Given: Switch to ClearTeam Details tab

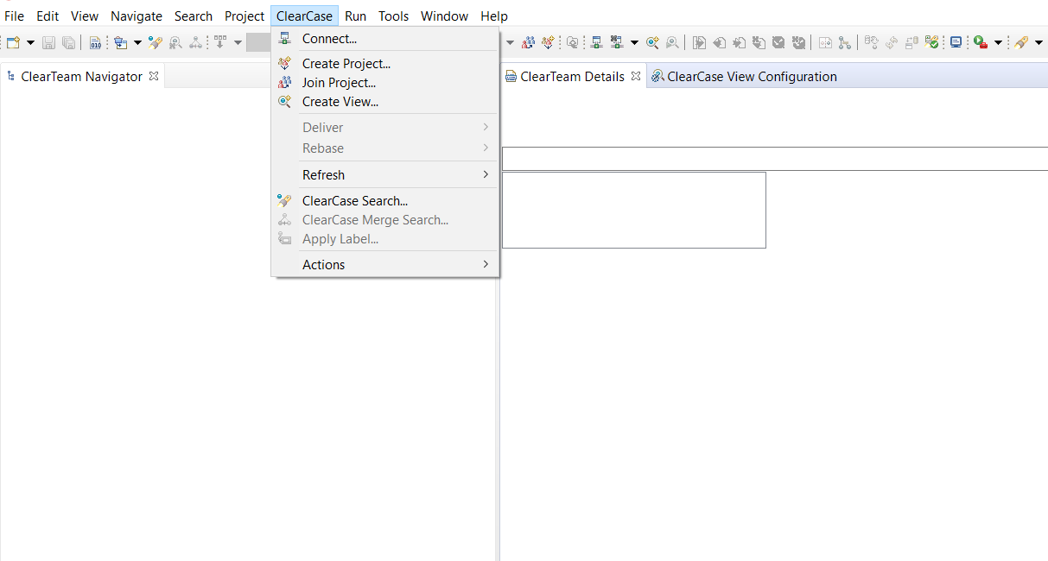Looking at the screenshot, I should pos(572,77).
